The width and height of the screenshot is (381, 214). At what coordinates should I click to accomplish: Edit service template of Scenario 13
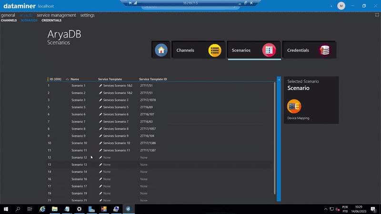tap(100, 165)
